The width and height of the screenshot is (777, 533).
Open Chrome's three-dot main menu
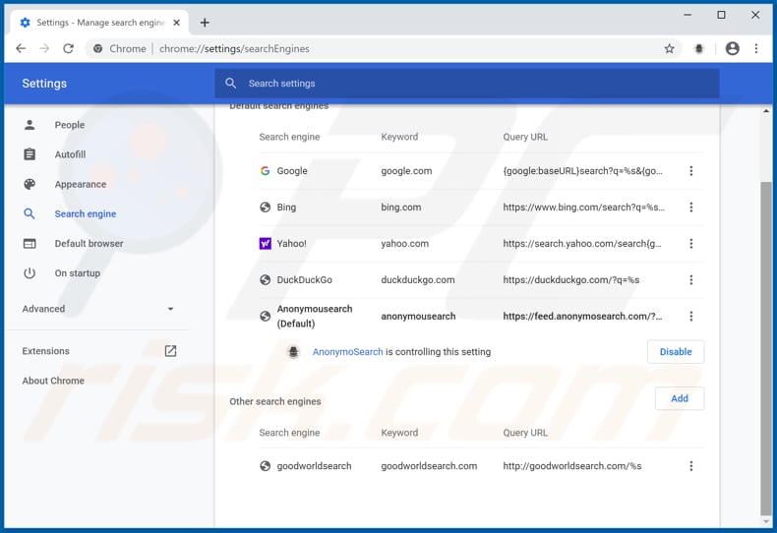click(756, 48)
